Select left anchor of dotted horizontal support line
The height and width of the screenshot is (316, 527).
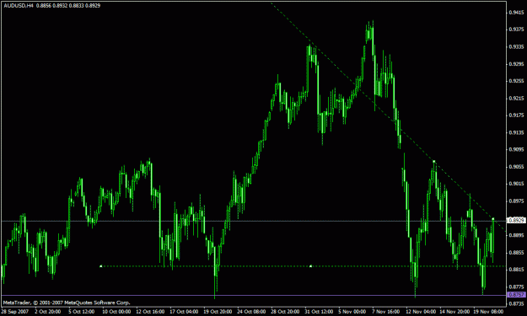pyautogui.click(x=101, y=266)
